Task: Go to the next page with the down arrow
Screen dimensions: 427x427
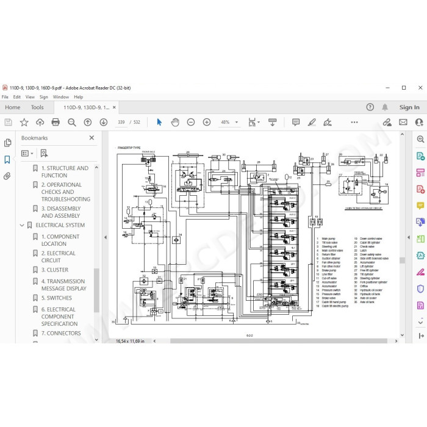Action: point(104,122)
